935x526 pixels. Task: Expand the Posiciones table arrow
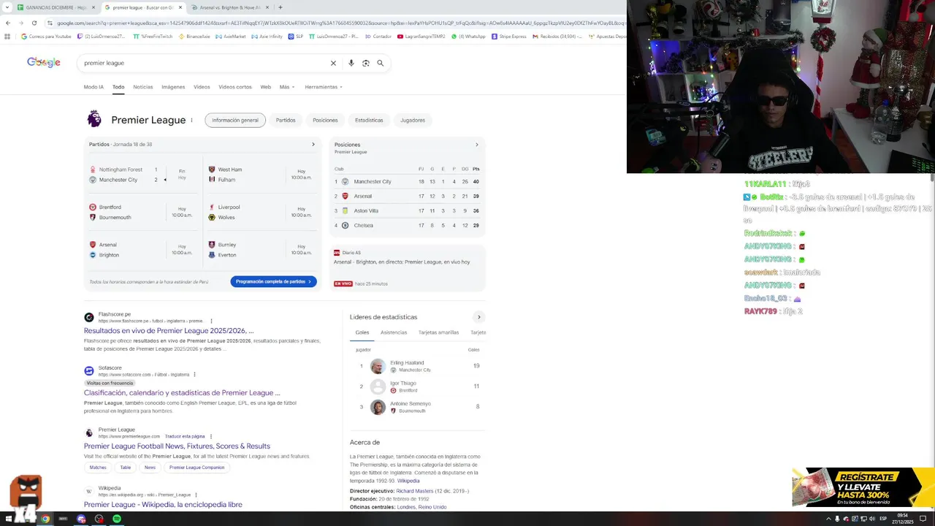(x=477, y=145)
